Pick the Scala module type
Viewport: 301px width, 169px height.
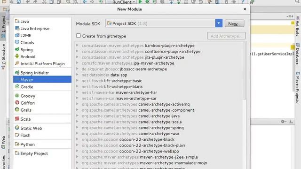tap(42, 119)
